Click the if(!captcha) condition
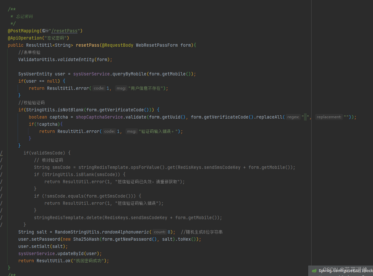373x276 pixels. tap(44, 124)
